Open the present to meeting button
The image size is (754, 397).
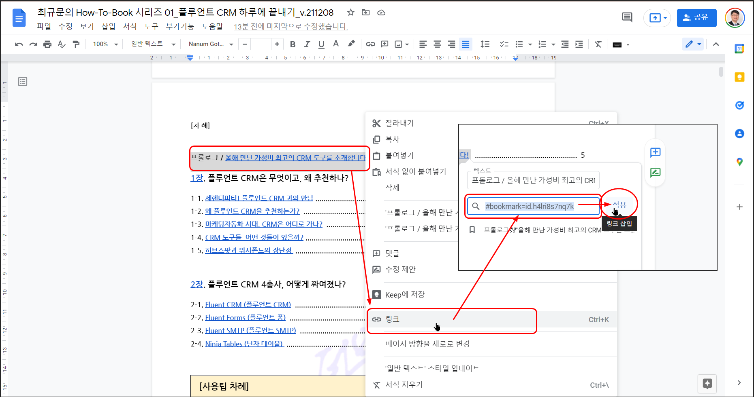pos(657,18)
